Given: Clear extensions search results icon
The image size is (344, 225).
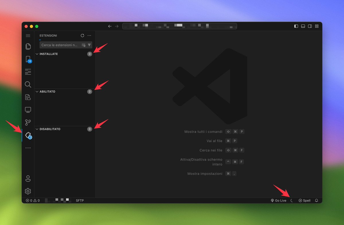Looking at the screenshot, I should click(x=83, y=45).
